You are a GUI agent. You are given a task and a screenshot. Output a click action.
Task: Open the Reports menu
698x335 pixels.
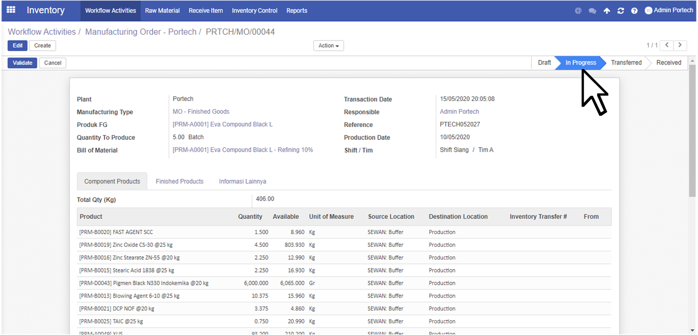pos(297,10)
